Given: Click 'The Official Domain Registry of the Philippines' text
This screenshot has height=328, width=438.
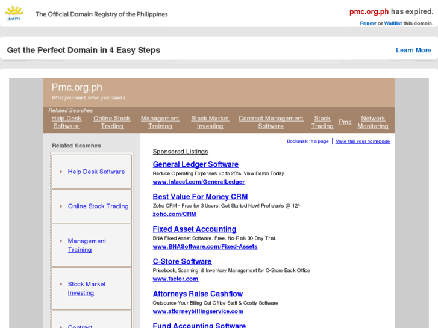Looking at the screenshot, I should click(101, 14).
